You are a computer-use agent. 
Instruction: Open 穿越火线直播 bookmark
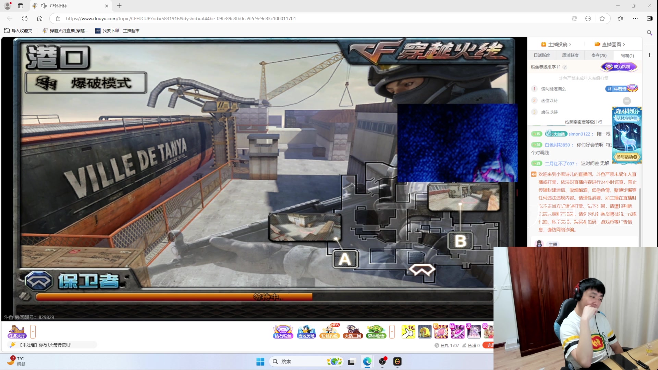(65, 31)
